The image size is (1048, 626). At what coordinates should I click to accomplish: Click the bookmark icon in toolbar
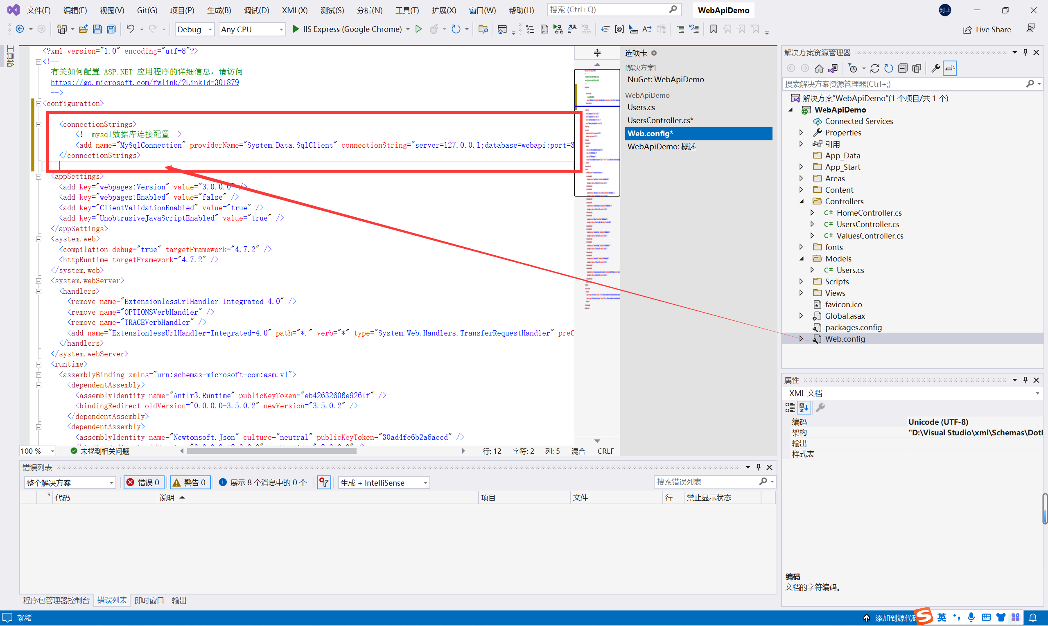(713, 29)
